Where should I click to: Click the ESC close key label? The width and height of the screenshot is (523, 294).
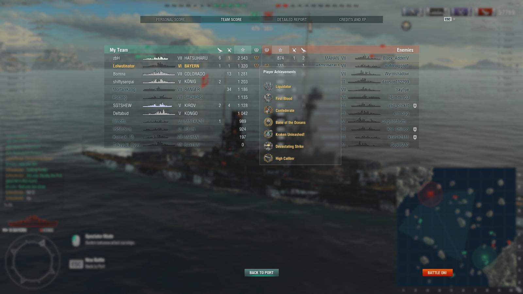448,19
